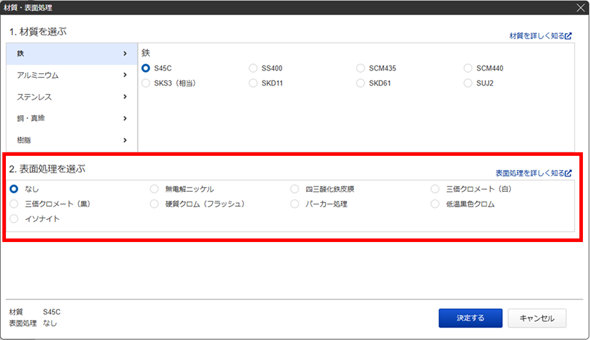Screen dimensions: 590x340
Task: Choose SKD11 material option
Action: coord(253,83)
